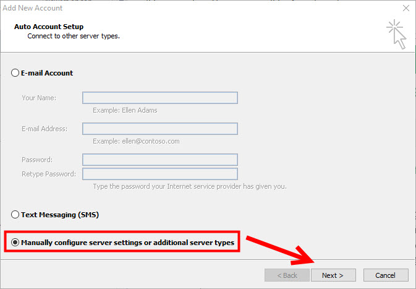Select Manually configure server settings option
416x289 pixels.
(16, 243)
